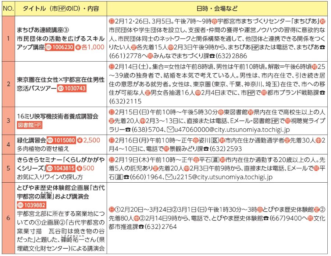Select the row number 3 cell

pyautogui.click(x=8, y=120)
